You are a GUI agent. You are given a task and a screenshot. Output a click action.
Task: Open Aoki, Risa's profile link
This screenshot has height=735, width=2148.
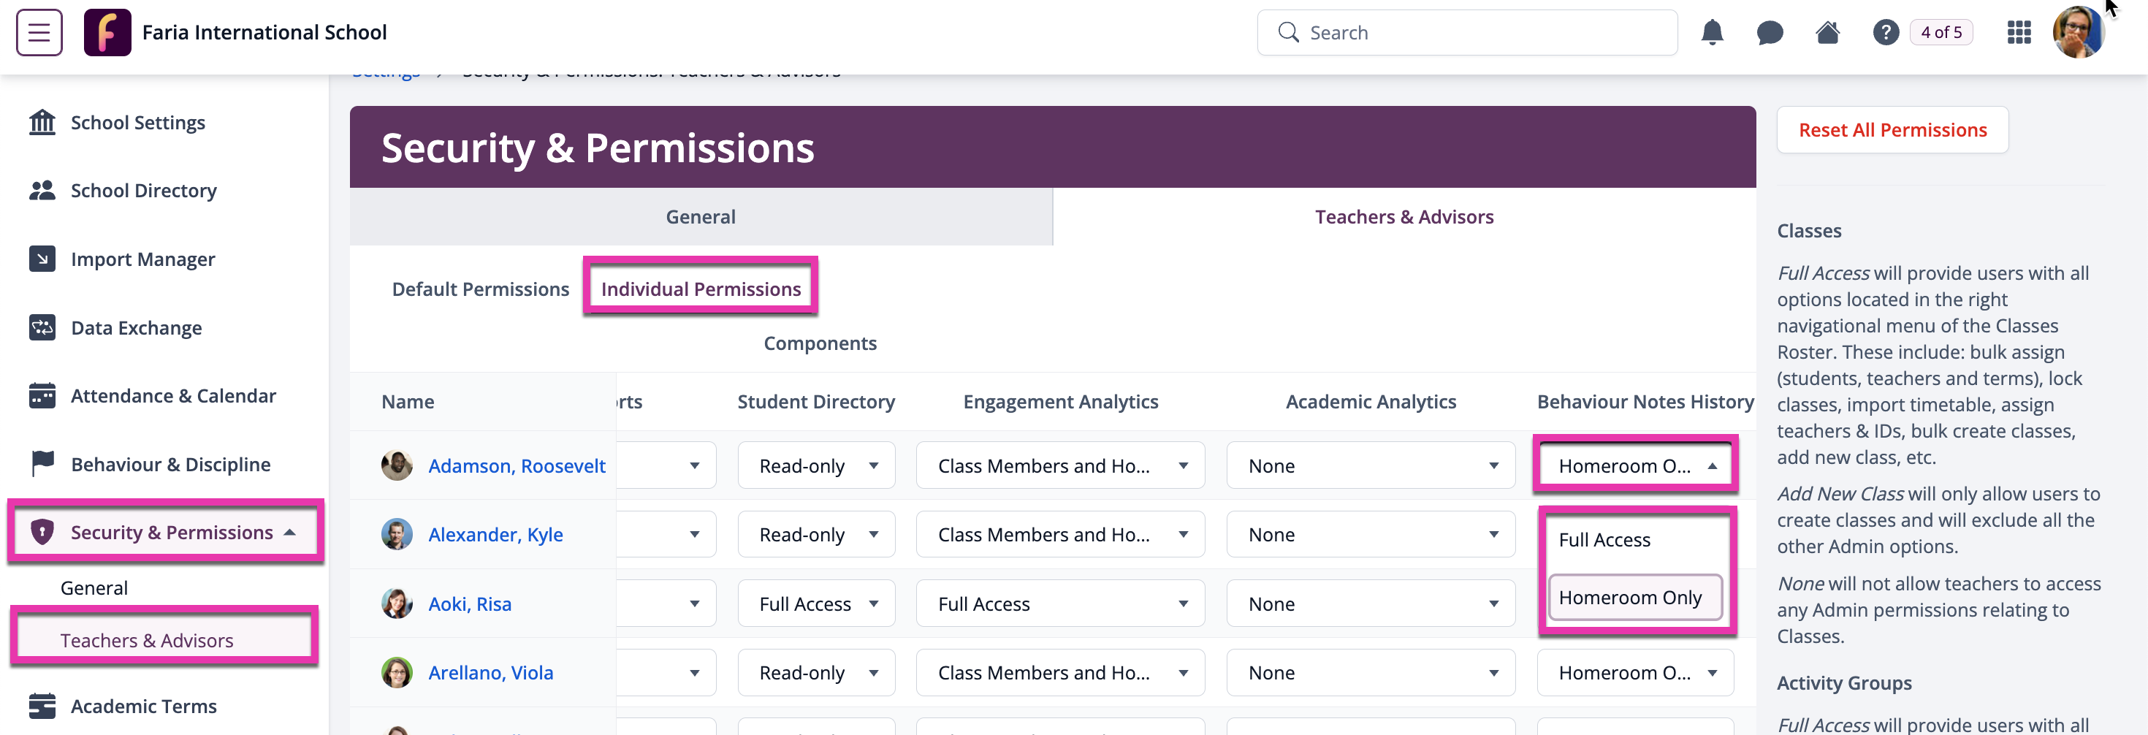pos(470,604)
